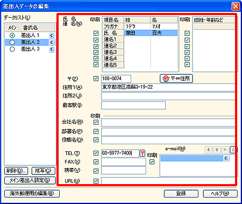This screenshot has width=242, height=204.
Task: Open the arrow next to 差出人 1
Action: [x=52, y=36]
